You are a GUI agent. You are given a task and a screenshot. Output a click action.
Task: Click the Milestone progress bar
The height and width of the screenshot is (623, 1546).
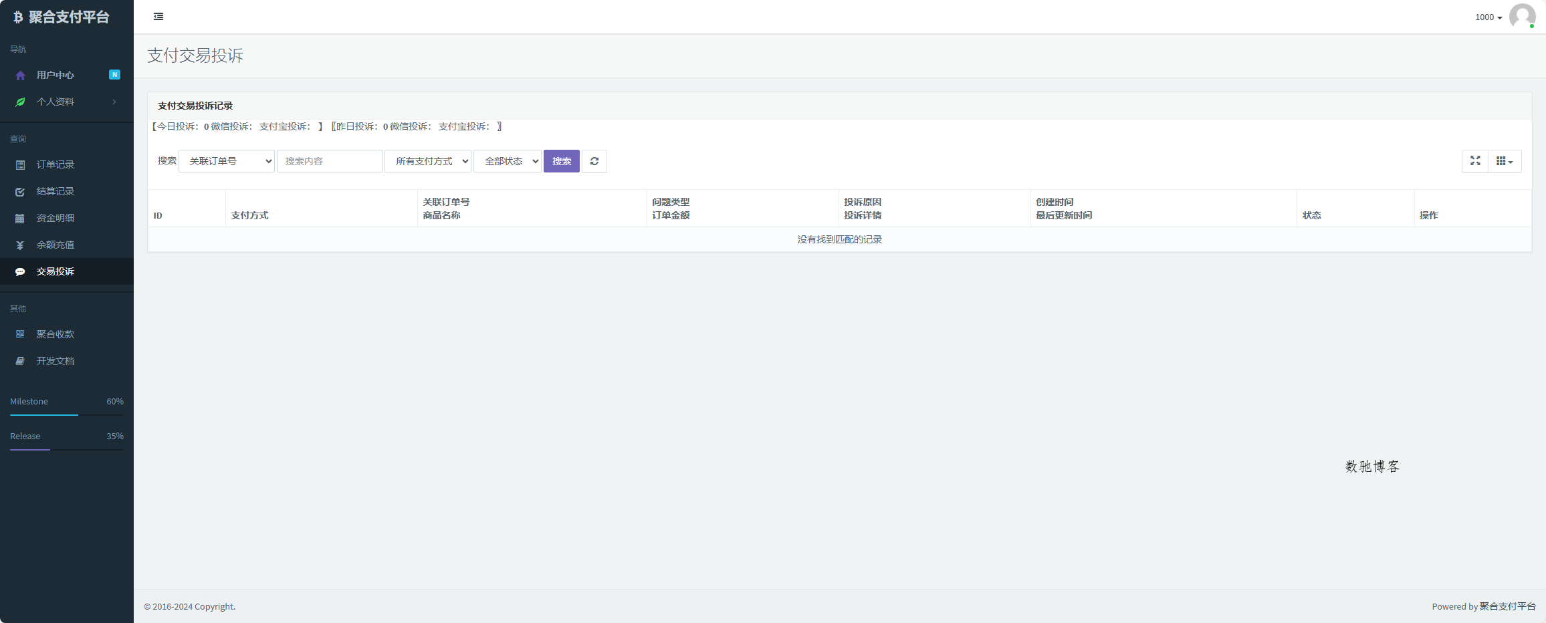click(x=67, y=415)
